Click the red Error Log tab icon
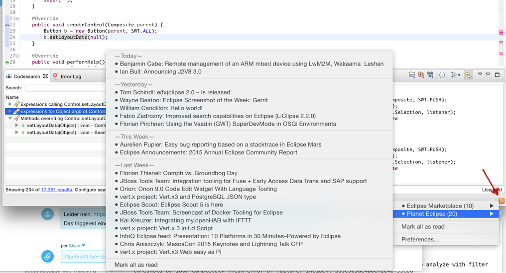Screen dimensions: 506x273 [56, 76]
